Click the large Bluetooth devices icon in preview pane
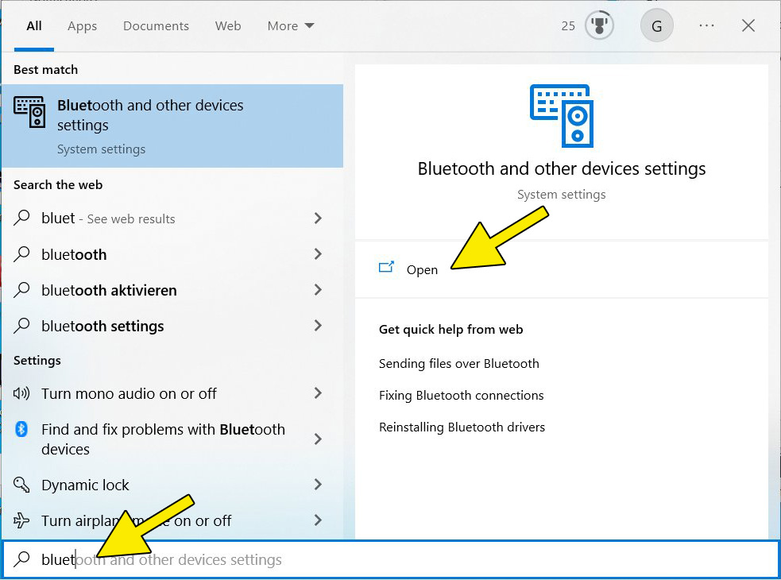Image resolution: width=781 pixels, height=580 pixels. [561, 115]
